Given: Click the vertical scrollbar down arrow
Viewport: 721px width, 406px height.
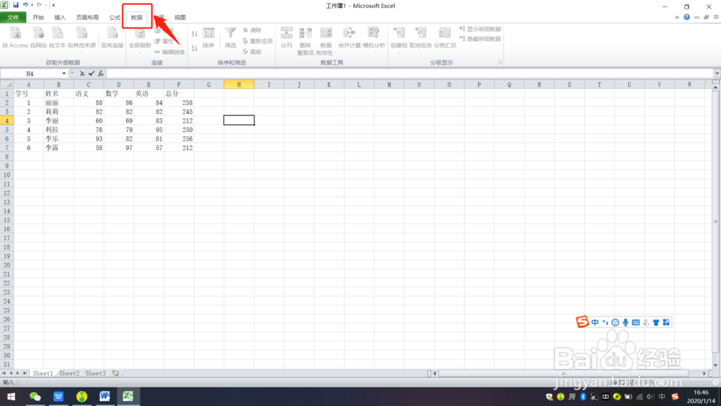Looking at the screenshot, I should (x=715, y=366).
